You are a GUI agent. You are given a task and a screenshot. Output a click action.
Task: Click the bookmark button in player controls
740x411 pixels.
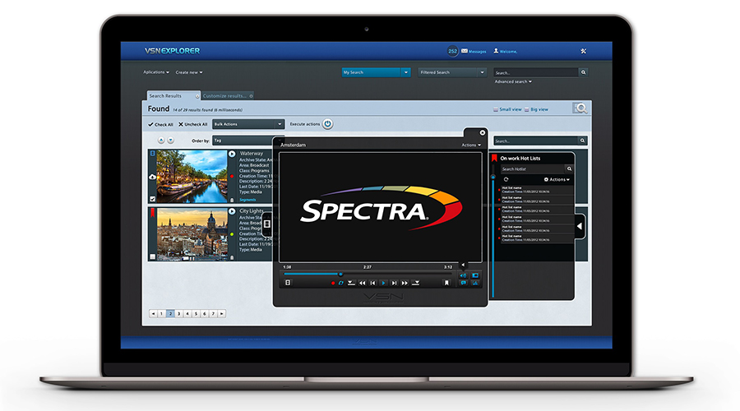(446, 283)
